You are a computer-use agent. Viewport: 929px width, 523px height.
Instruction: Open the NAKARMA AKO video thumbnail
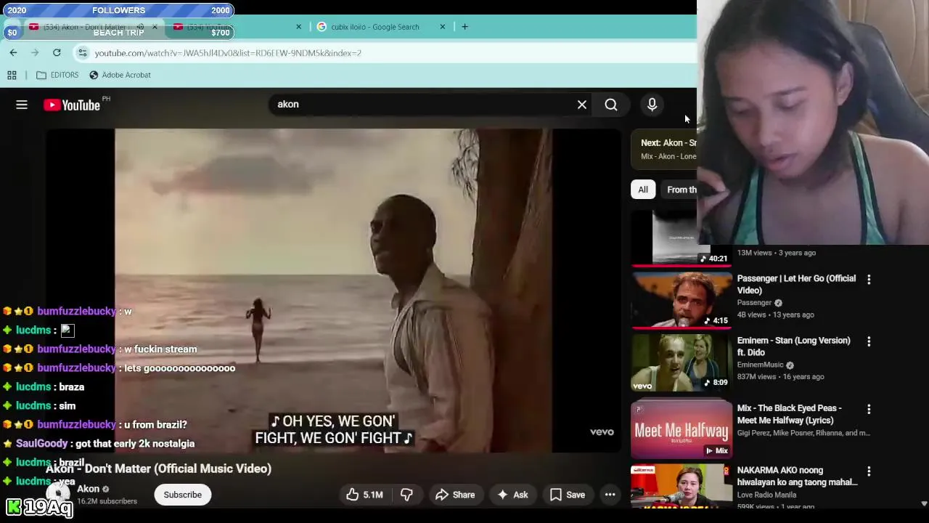(x=682, y=485)
